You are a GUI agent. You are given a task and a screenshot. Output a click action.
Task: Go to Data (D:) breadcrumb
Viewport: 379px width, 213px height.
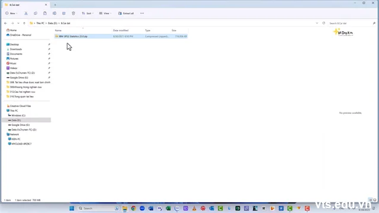pyautogui.click(x=53, y=23)
